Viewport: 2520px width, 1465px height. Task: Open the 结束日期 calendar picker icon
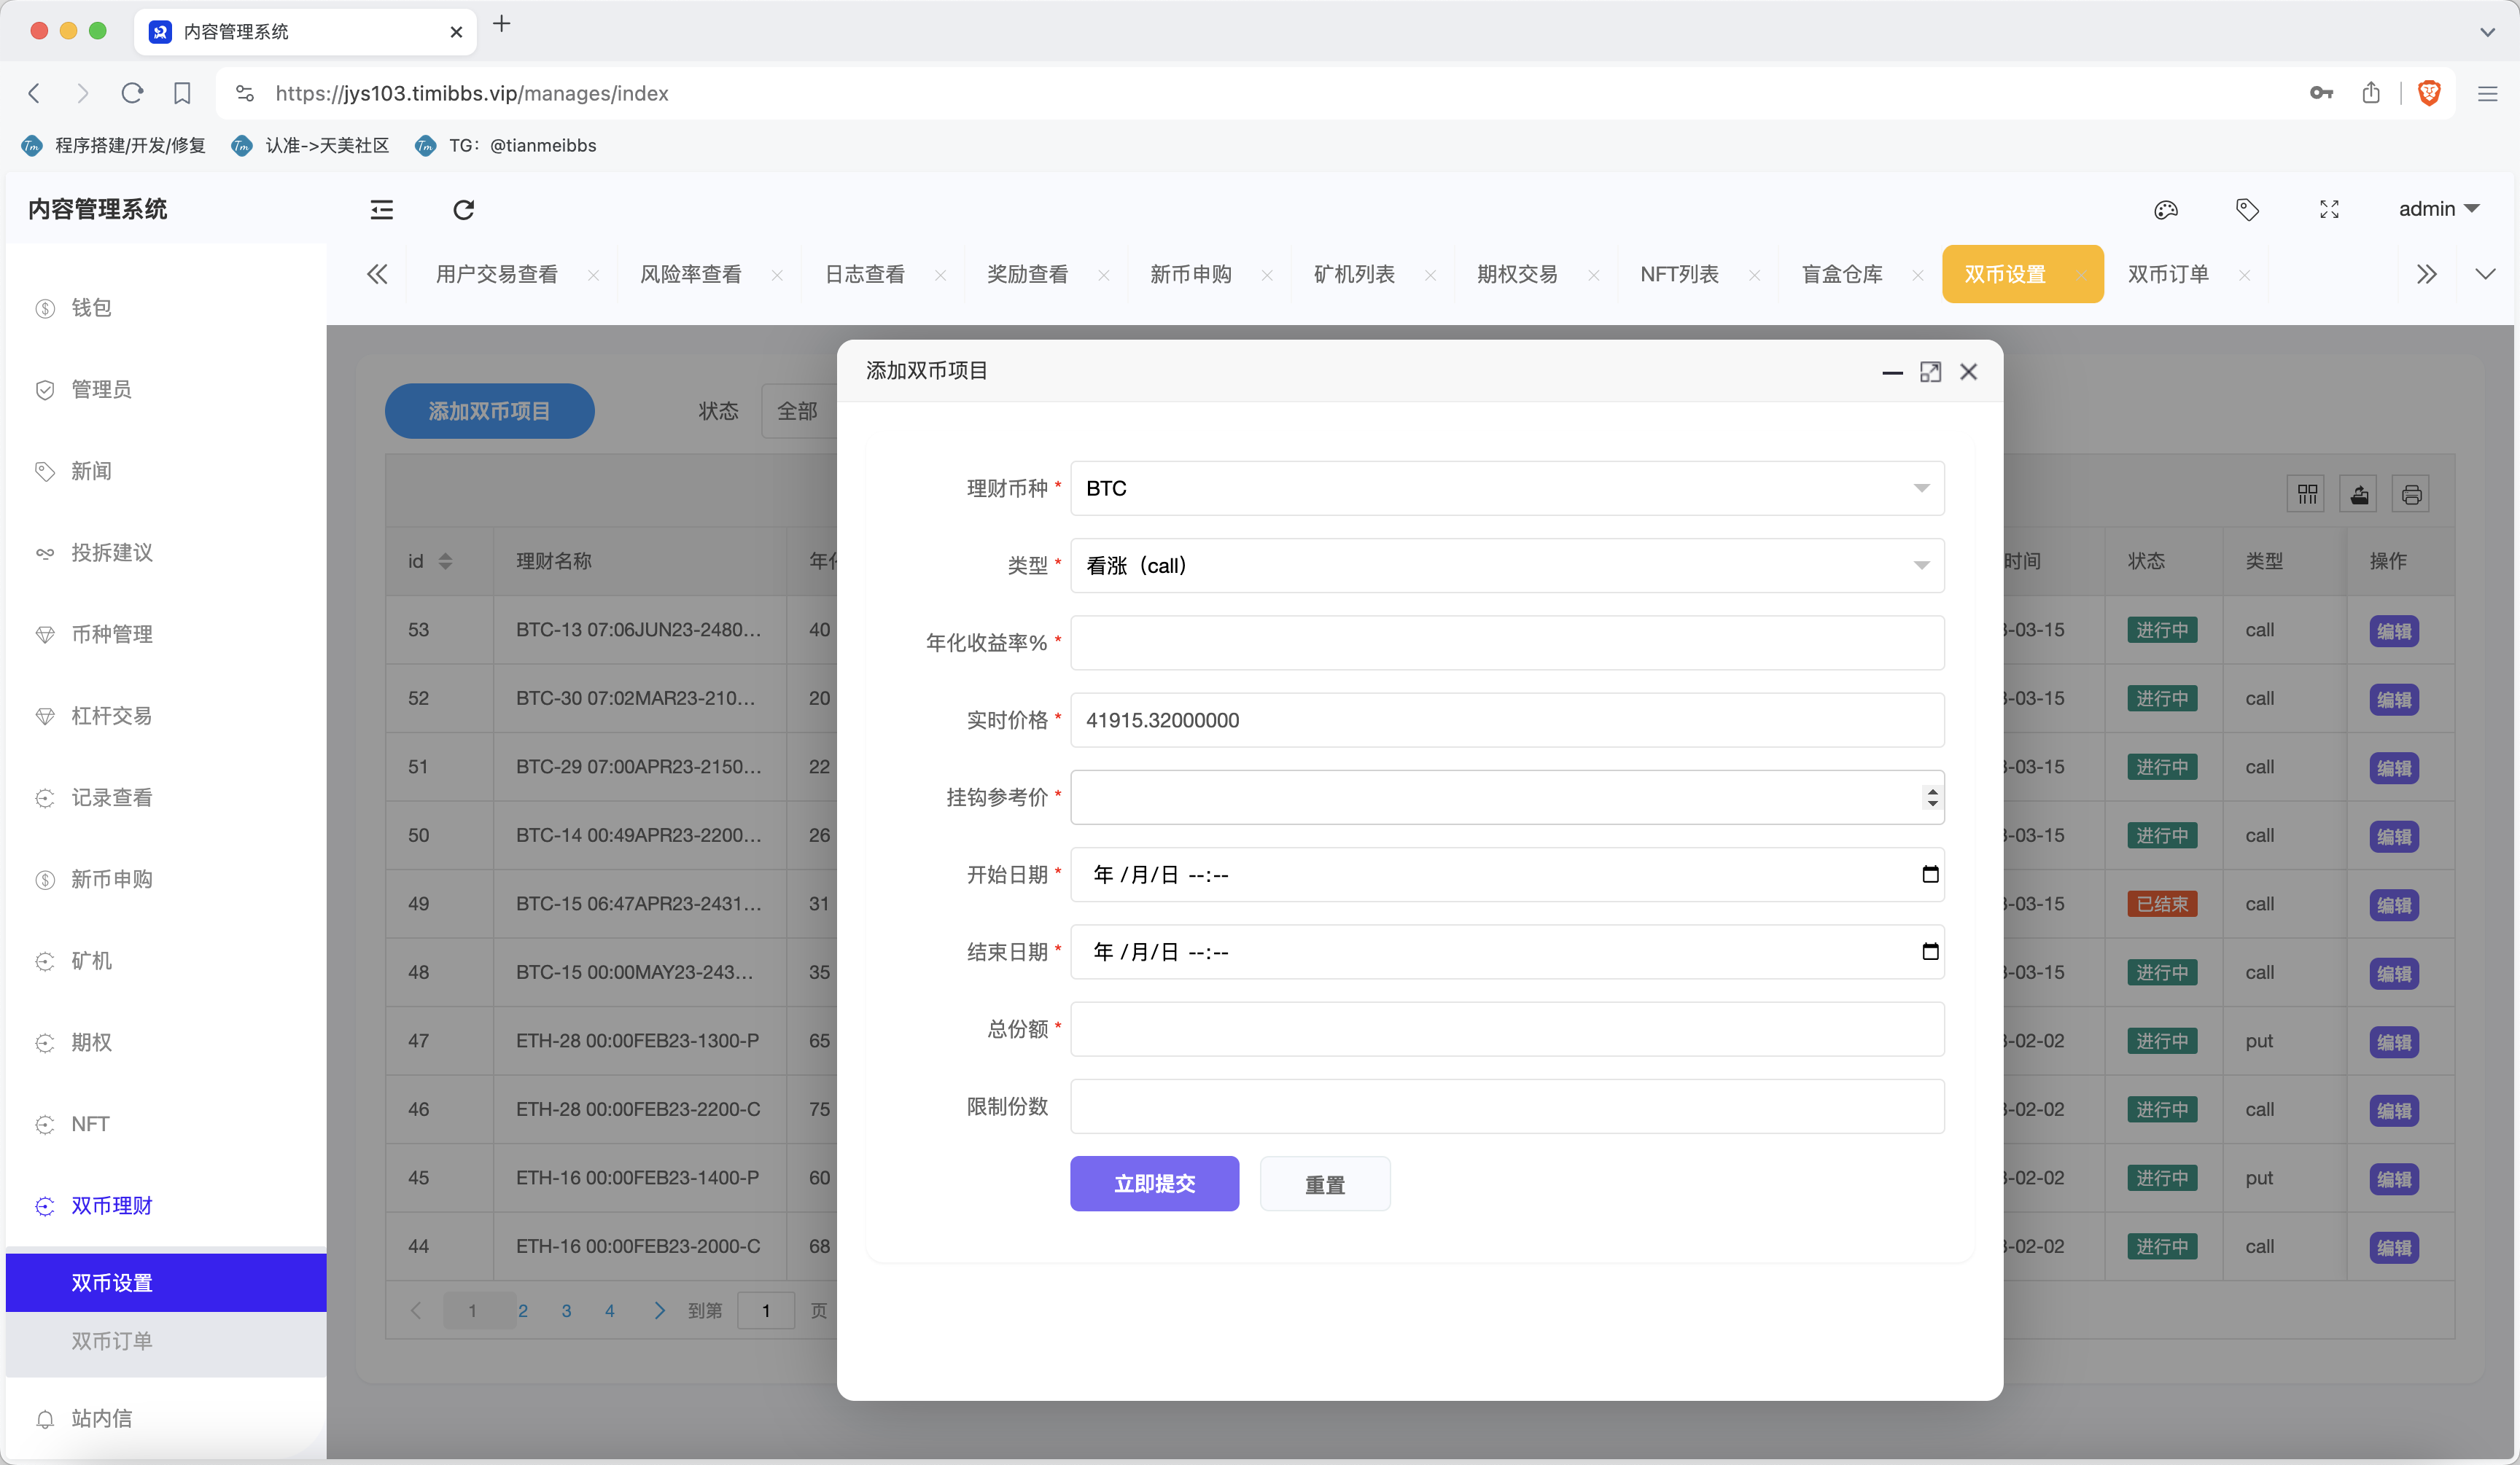[x=1930, y=951]
